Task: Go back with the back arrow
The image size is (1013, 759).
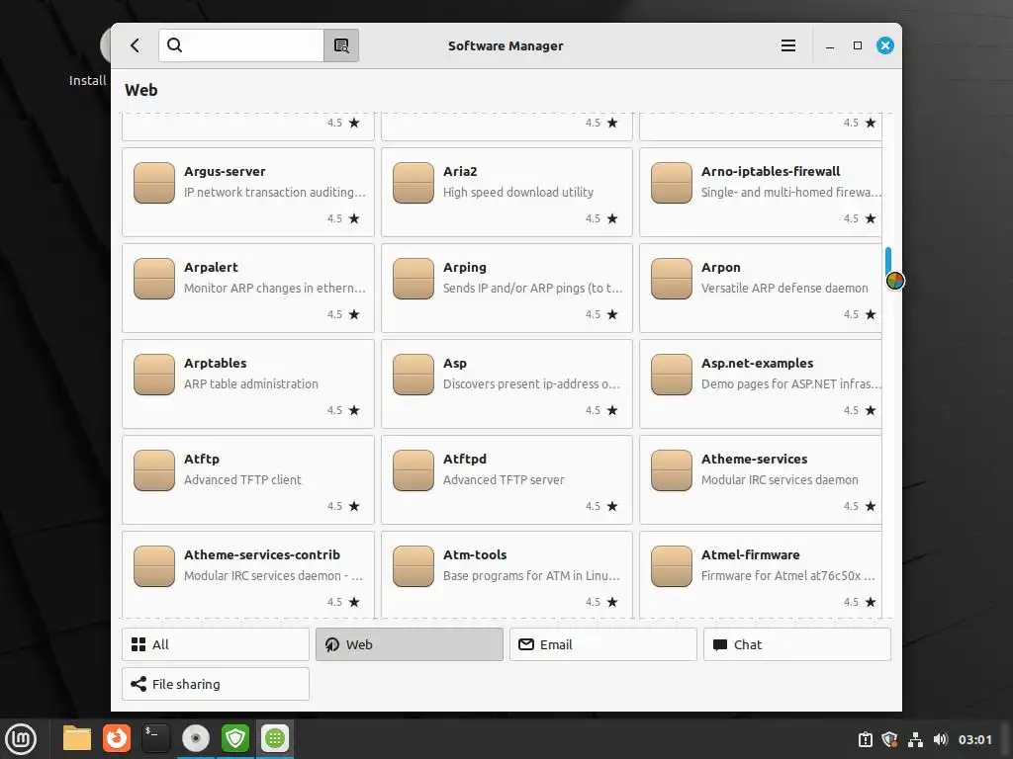Action: 135,45
